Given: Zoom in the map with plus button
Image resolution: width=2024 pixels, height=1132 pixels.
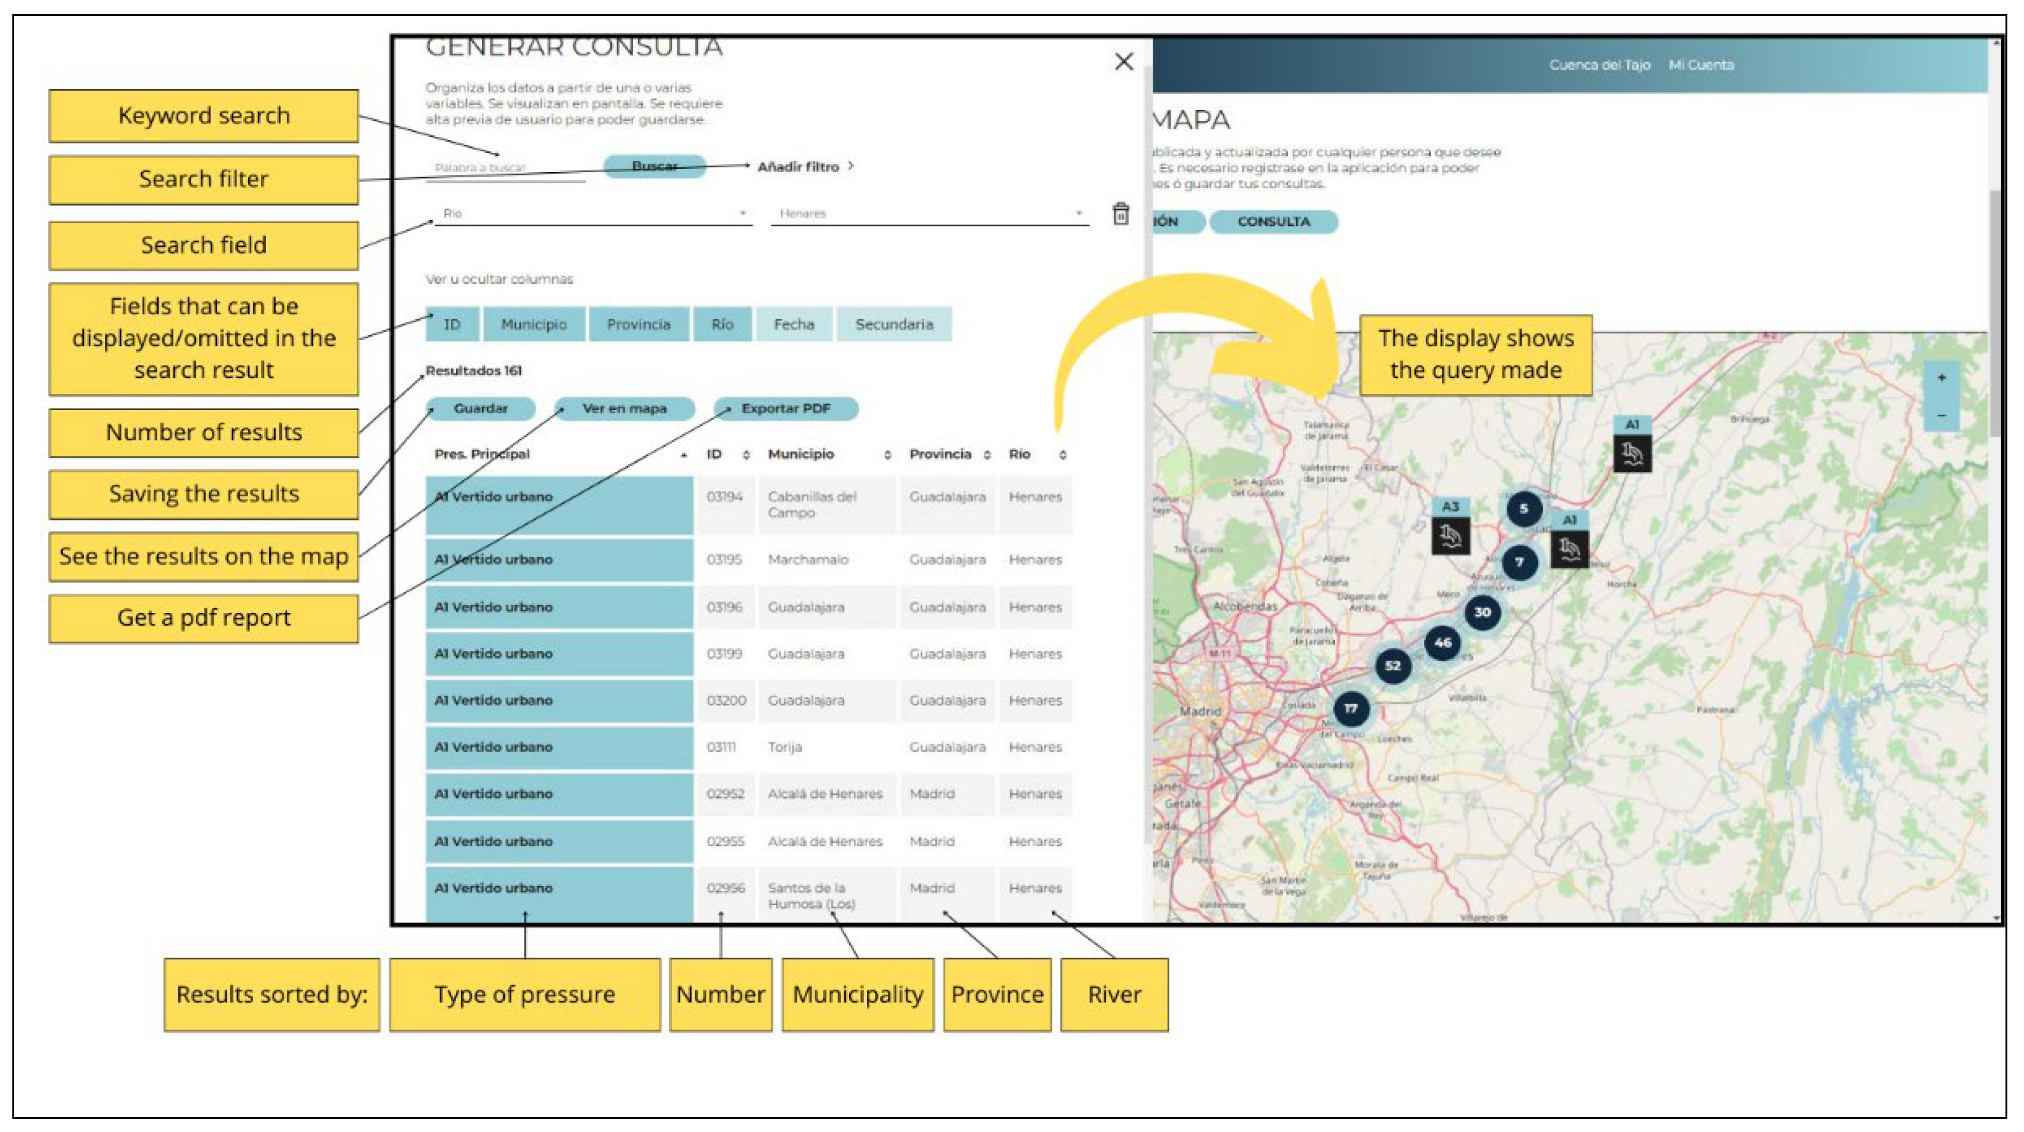Looking at the screenshot, I should [1941, 377].
